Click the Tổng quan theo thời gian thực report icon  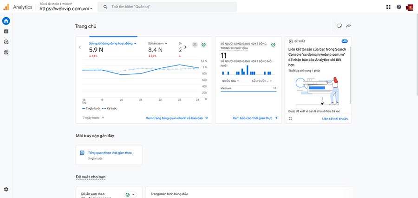pyautogui.click(x=82, y=152)
